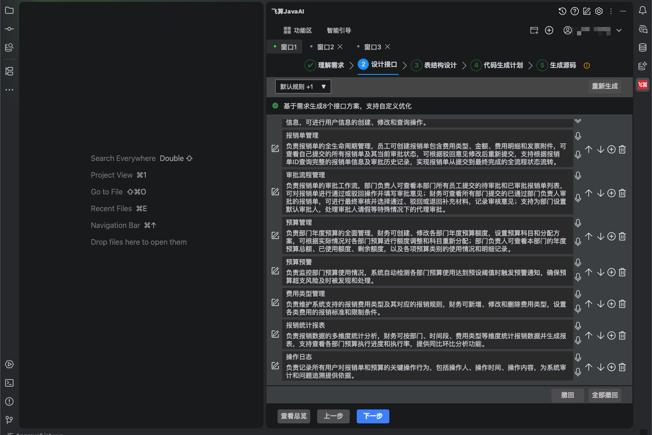Open the Terminal tool window
Image resolution: width=652 pixels, height=435 pixels.
[x=9, y=383]
